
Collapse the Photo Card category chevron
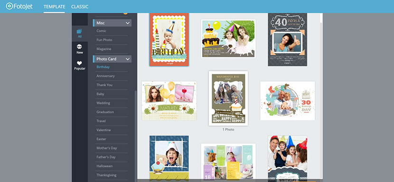point(128,59)
